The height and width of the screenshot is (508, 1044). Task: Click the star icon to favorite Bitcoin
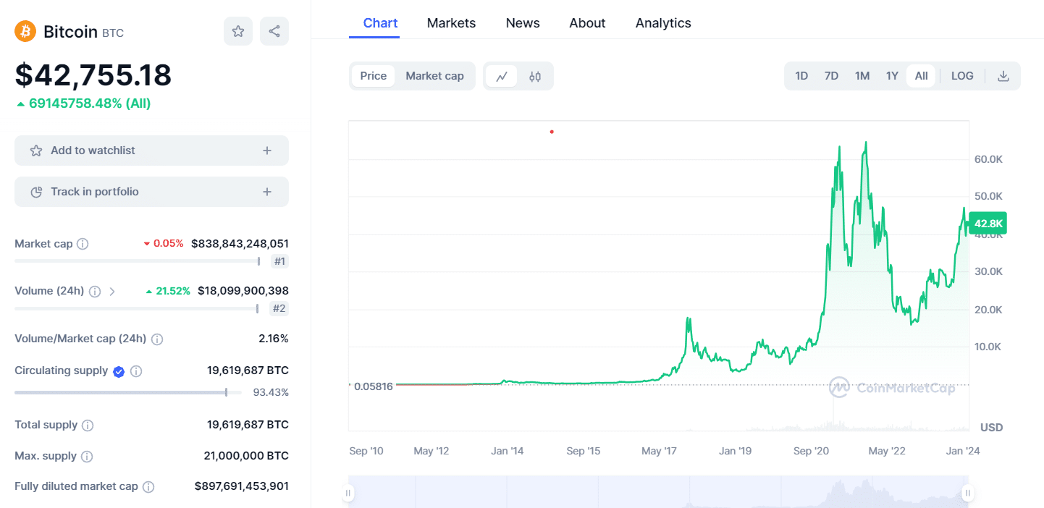point(237,30)
